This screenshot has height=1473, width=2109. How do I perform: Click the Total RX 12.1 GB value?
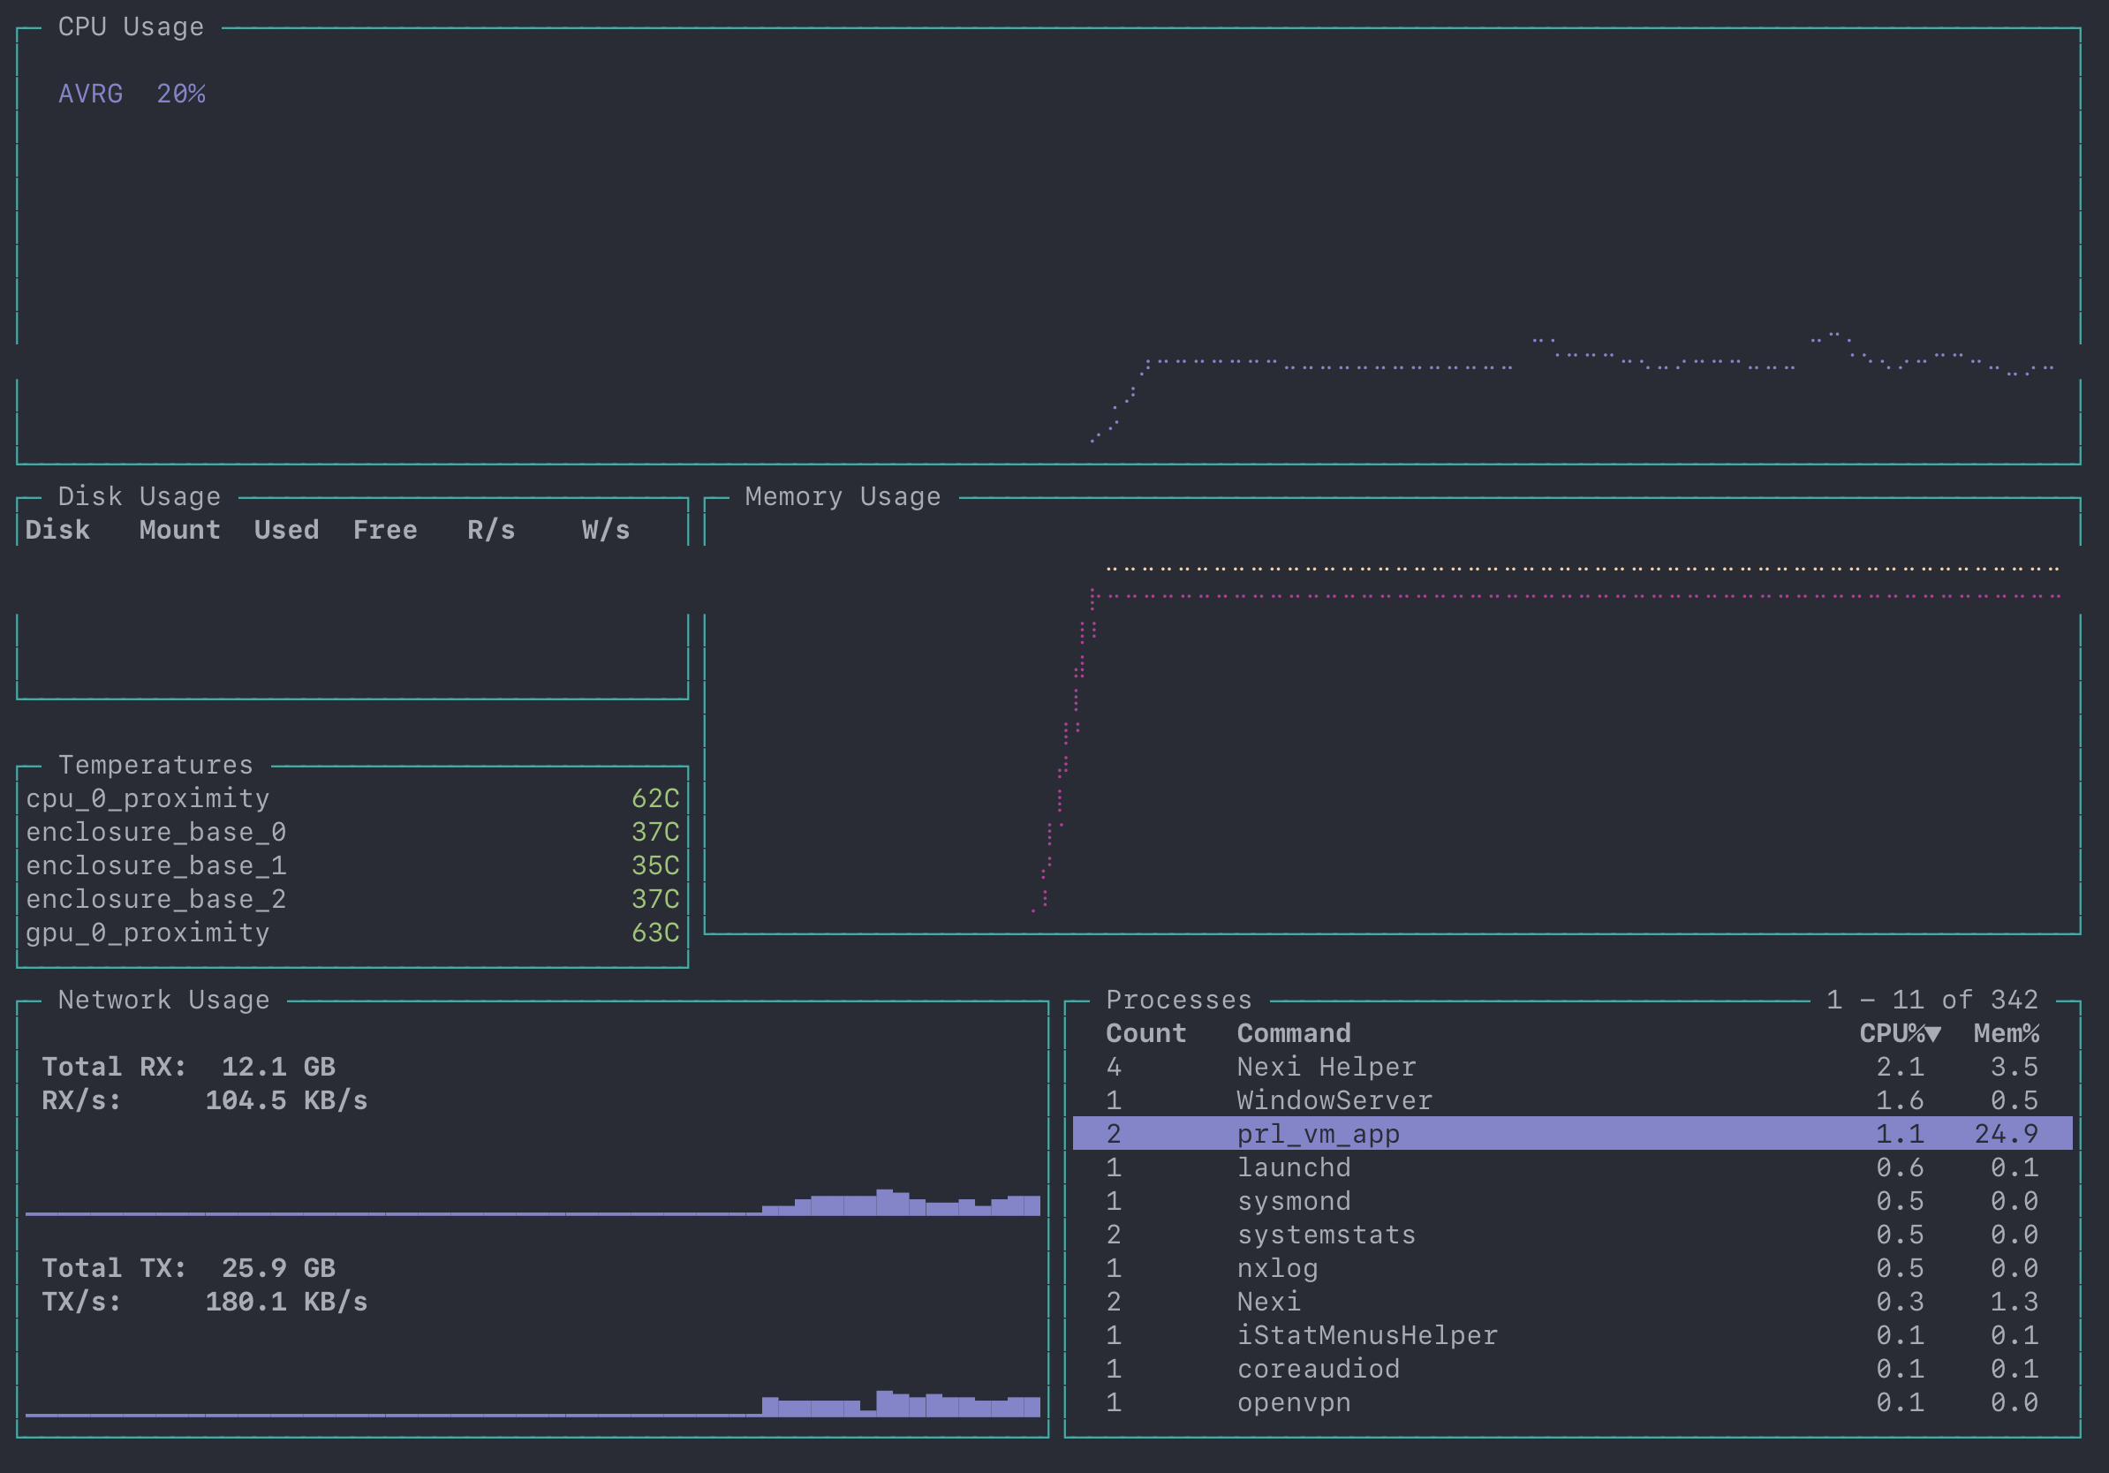click(x=278, y=1066)
